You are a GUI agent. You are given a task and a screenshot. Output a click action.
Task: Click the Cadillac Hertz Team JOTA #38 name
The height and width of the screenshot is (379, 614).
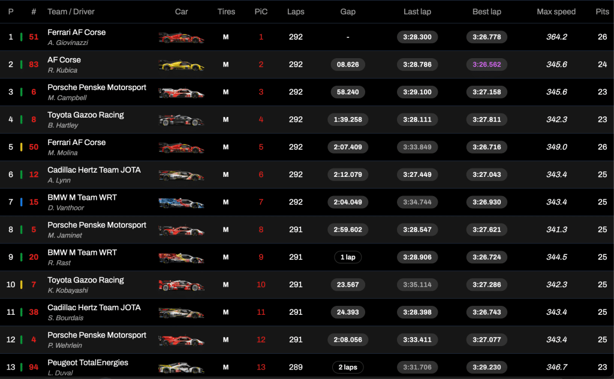94,307
